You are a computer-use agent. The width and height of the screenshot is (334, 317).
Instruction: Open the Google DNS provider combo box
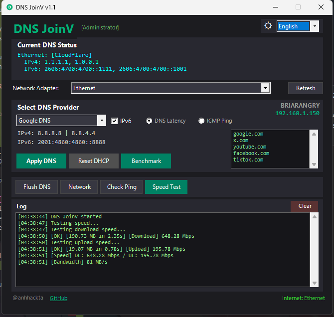pos(61,120)
